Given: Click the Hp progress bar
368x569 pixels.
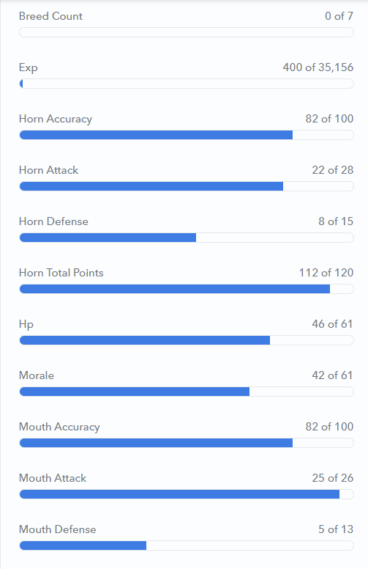Looking at the screenshot, I should (187, 340).
